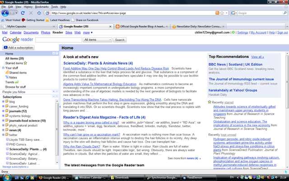Click the Shared items feed icon
This screenshot has height=181, width=289.
(x=7, y=72)
